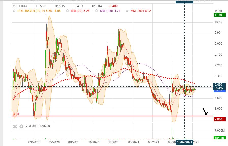The image size is (228, 146).
Task: Click the H: 5.15 high value
Action: pyautogui.click(x=60, y=6)
